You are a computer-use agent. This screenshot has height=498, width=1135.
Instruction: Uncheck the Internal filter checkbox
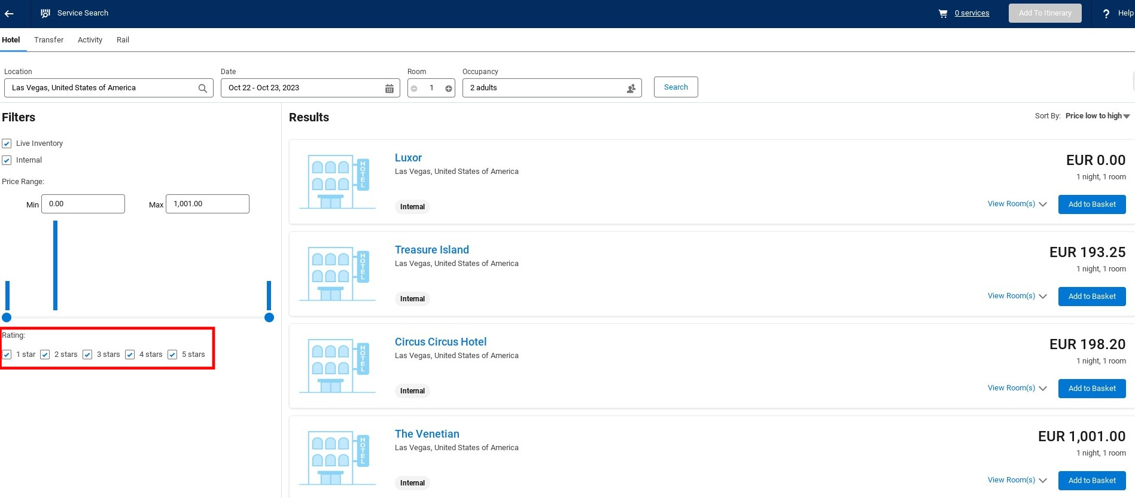click(7, 160)
